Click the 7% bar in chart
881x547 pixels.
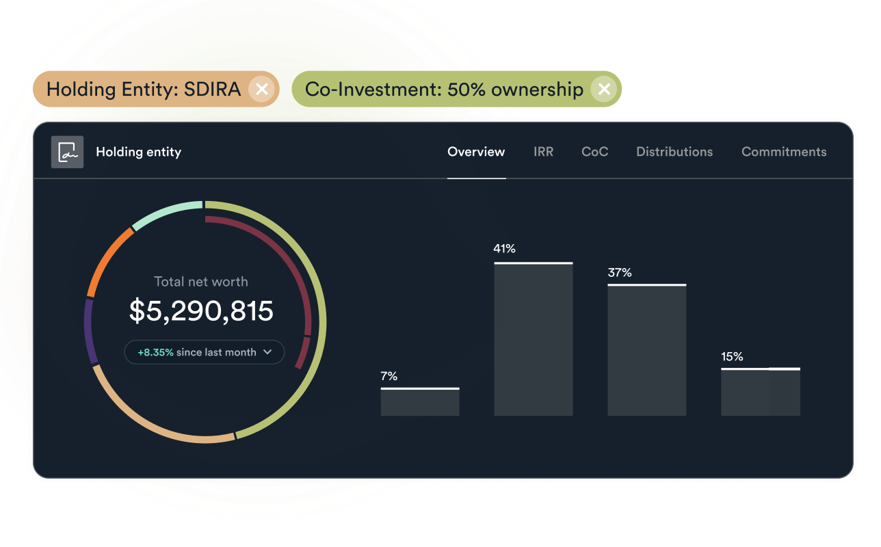[x=420, y=402]
